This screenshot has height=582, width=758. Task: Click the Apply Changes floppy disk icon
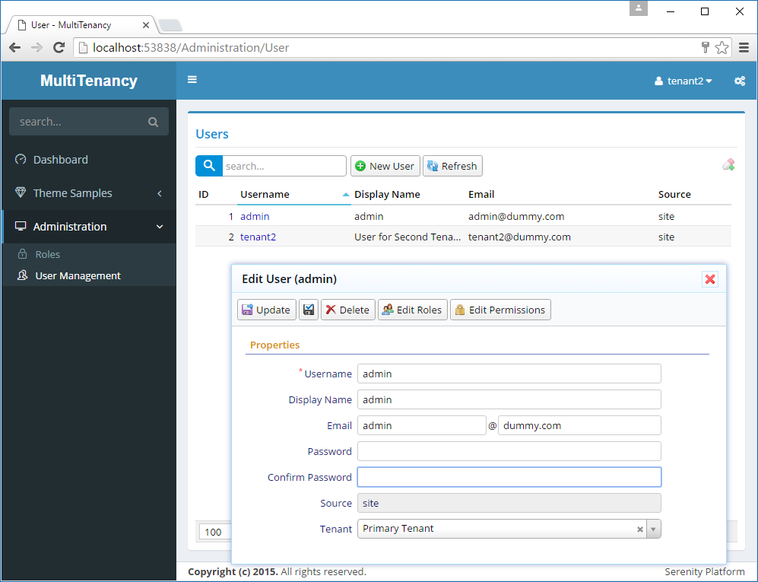[308, 310]
